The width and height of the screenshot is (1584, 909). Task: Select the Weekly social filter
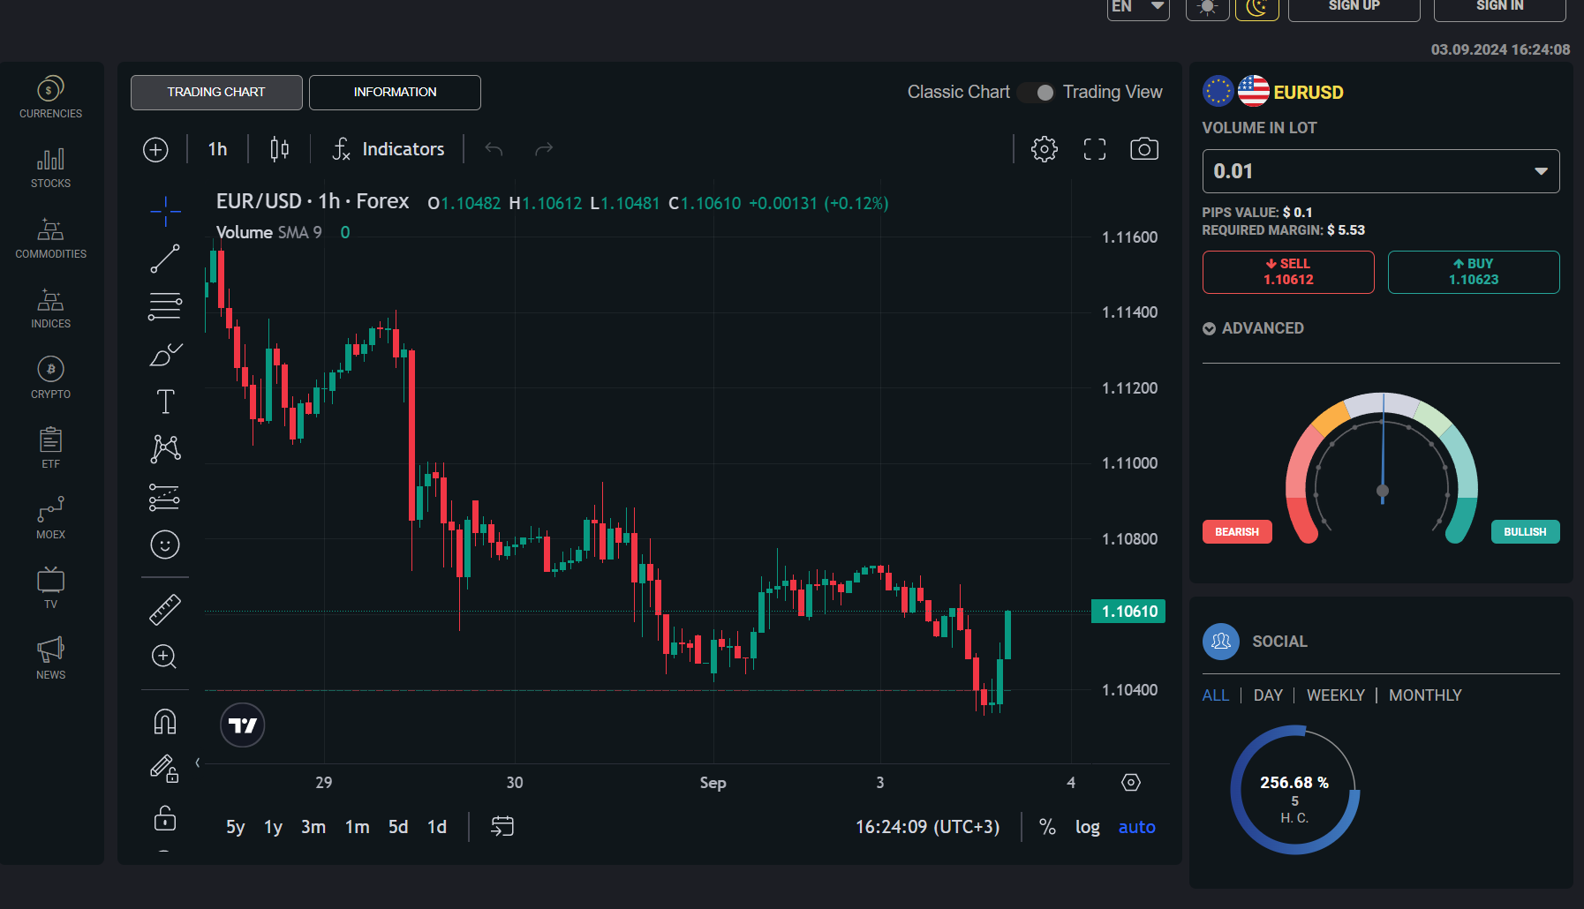pyautogui.click(x=1335, y=695)
